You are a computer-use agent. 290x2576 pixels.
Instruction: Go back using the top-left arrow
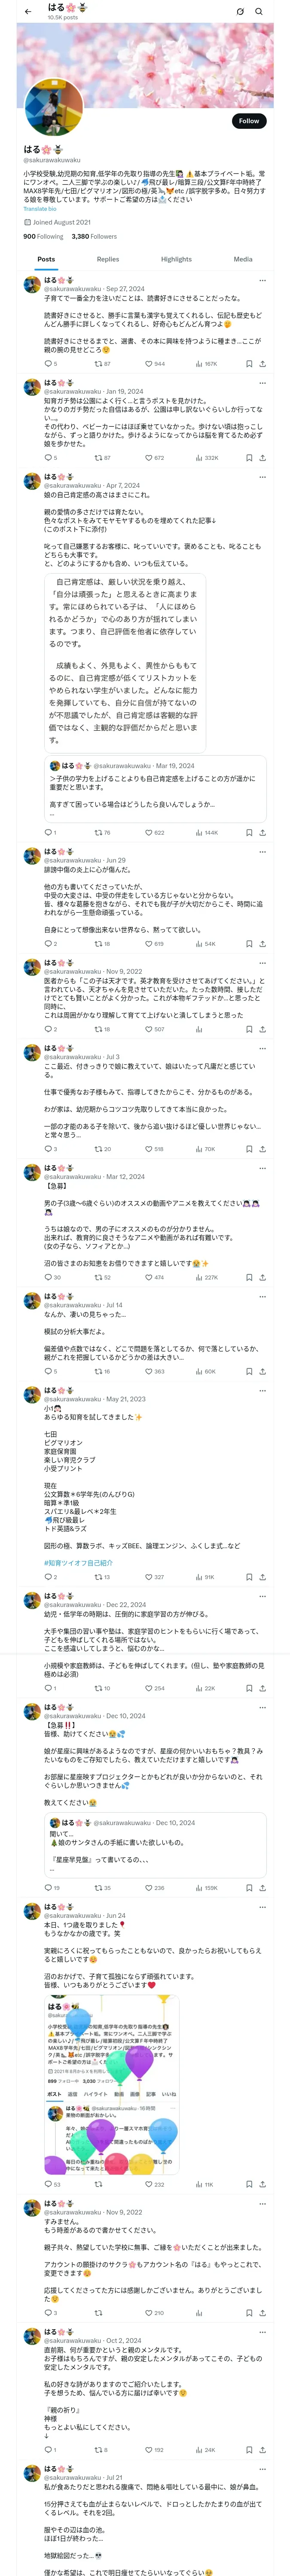pos(28,11)
